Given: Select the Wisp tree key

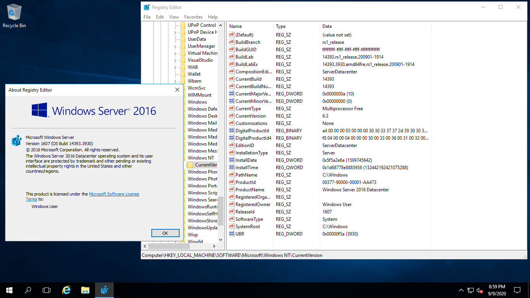Looking at the screenshot, I should [x=193, y=235].
